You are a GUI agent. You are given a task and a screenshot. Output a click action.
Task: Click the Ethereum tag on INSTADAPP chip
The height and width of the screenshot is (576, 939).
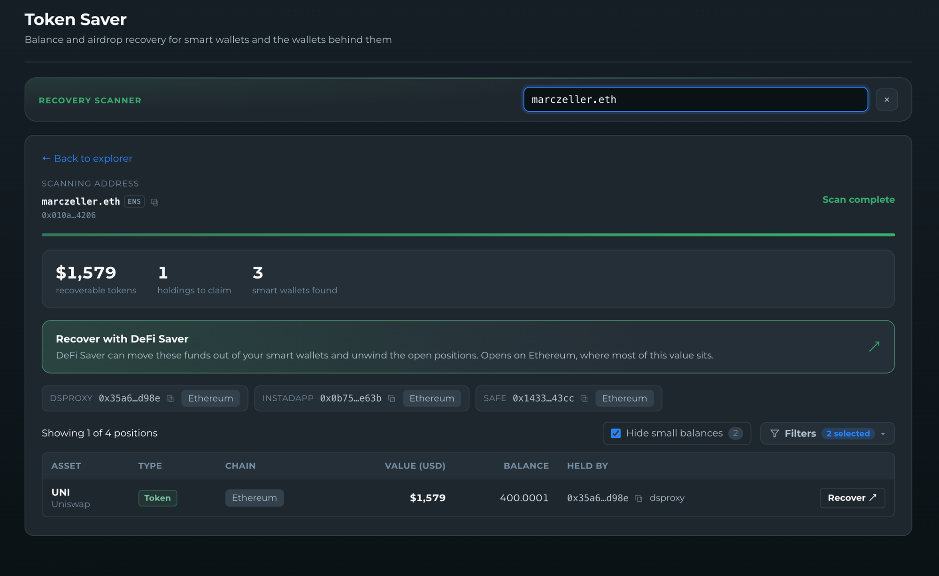pyautogui.click(x=432, y=398)
